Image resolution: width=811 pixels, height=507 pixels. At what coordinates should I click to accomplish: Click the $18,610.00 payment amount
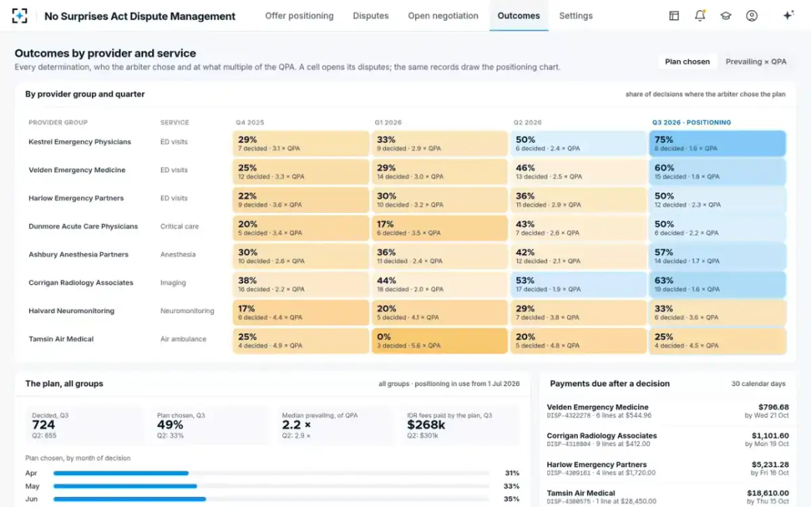[x=769, y=493]
